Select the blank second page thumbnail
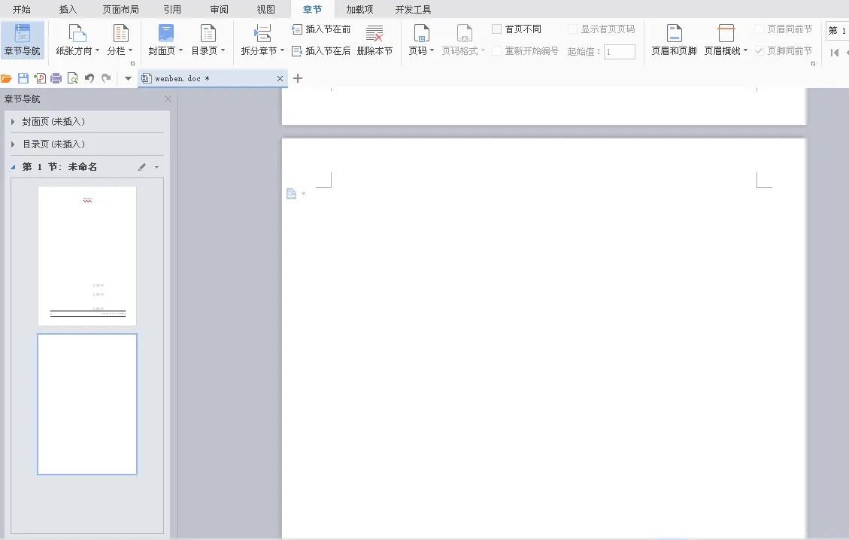 click(87, 404)
